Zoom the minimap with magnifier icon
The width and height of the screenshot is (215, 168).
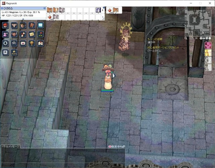tap(186, 38)
